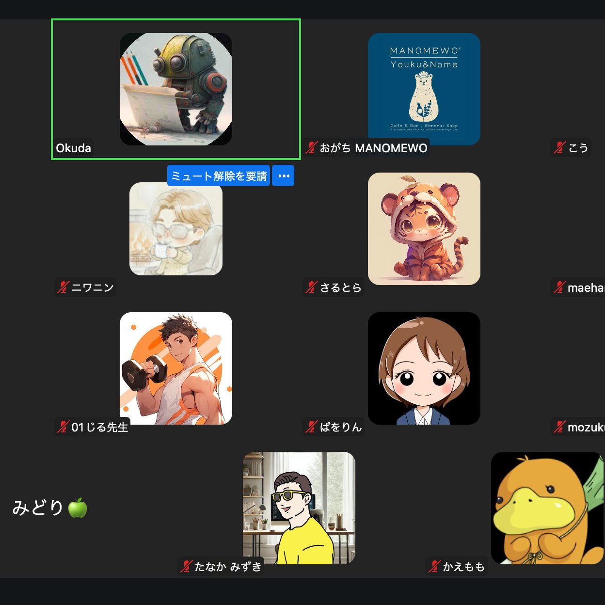Select the brown-haired girl avatar of ぱをりん
Image resolution: width=605 pixels, height=605 pixels.
[424, 368]
